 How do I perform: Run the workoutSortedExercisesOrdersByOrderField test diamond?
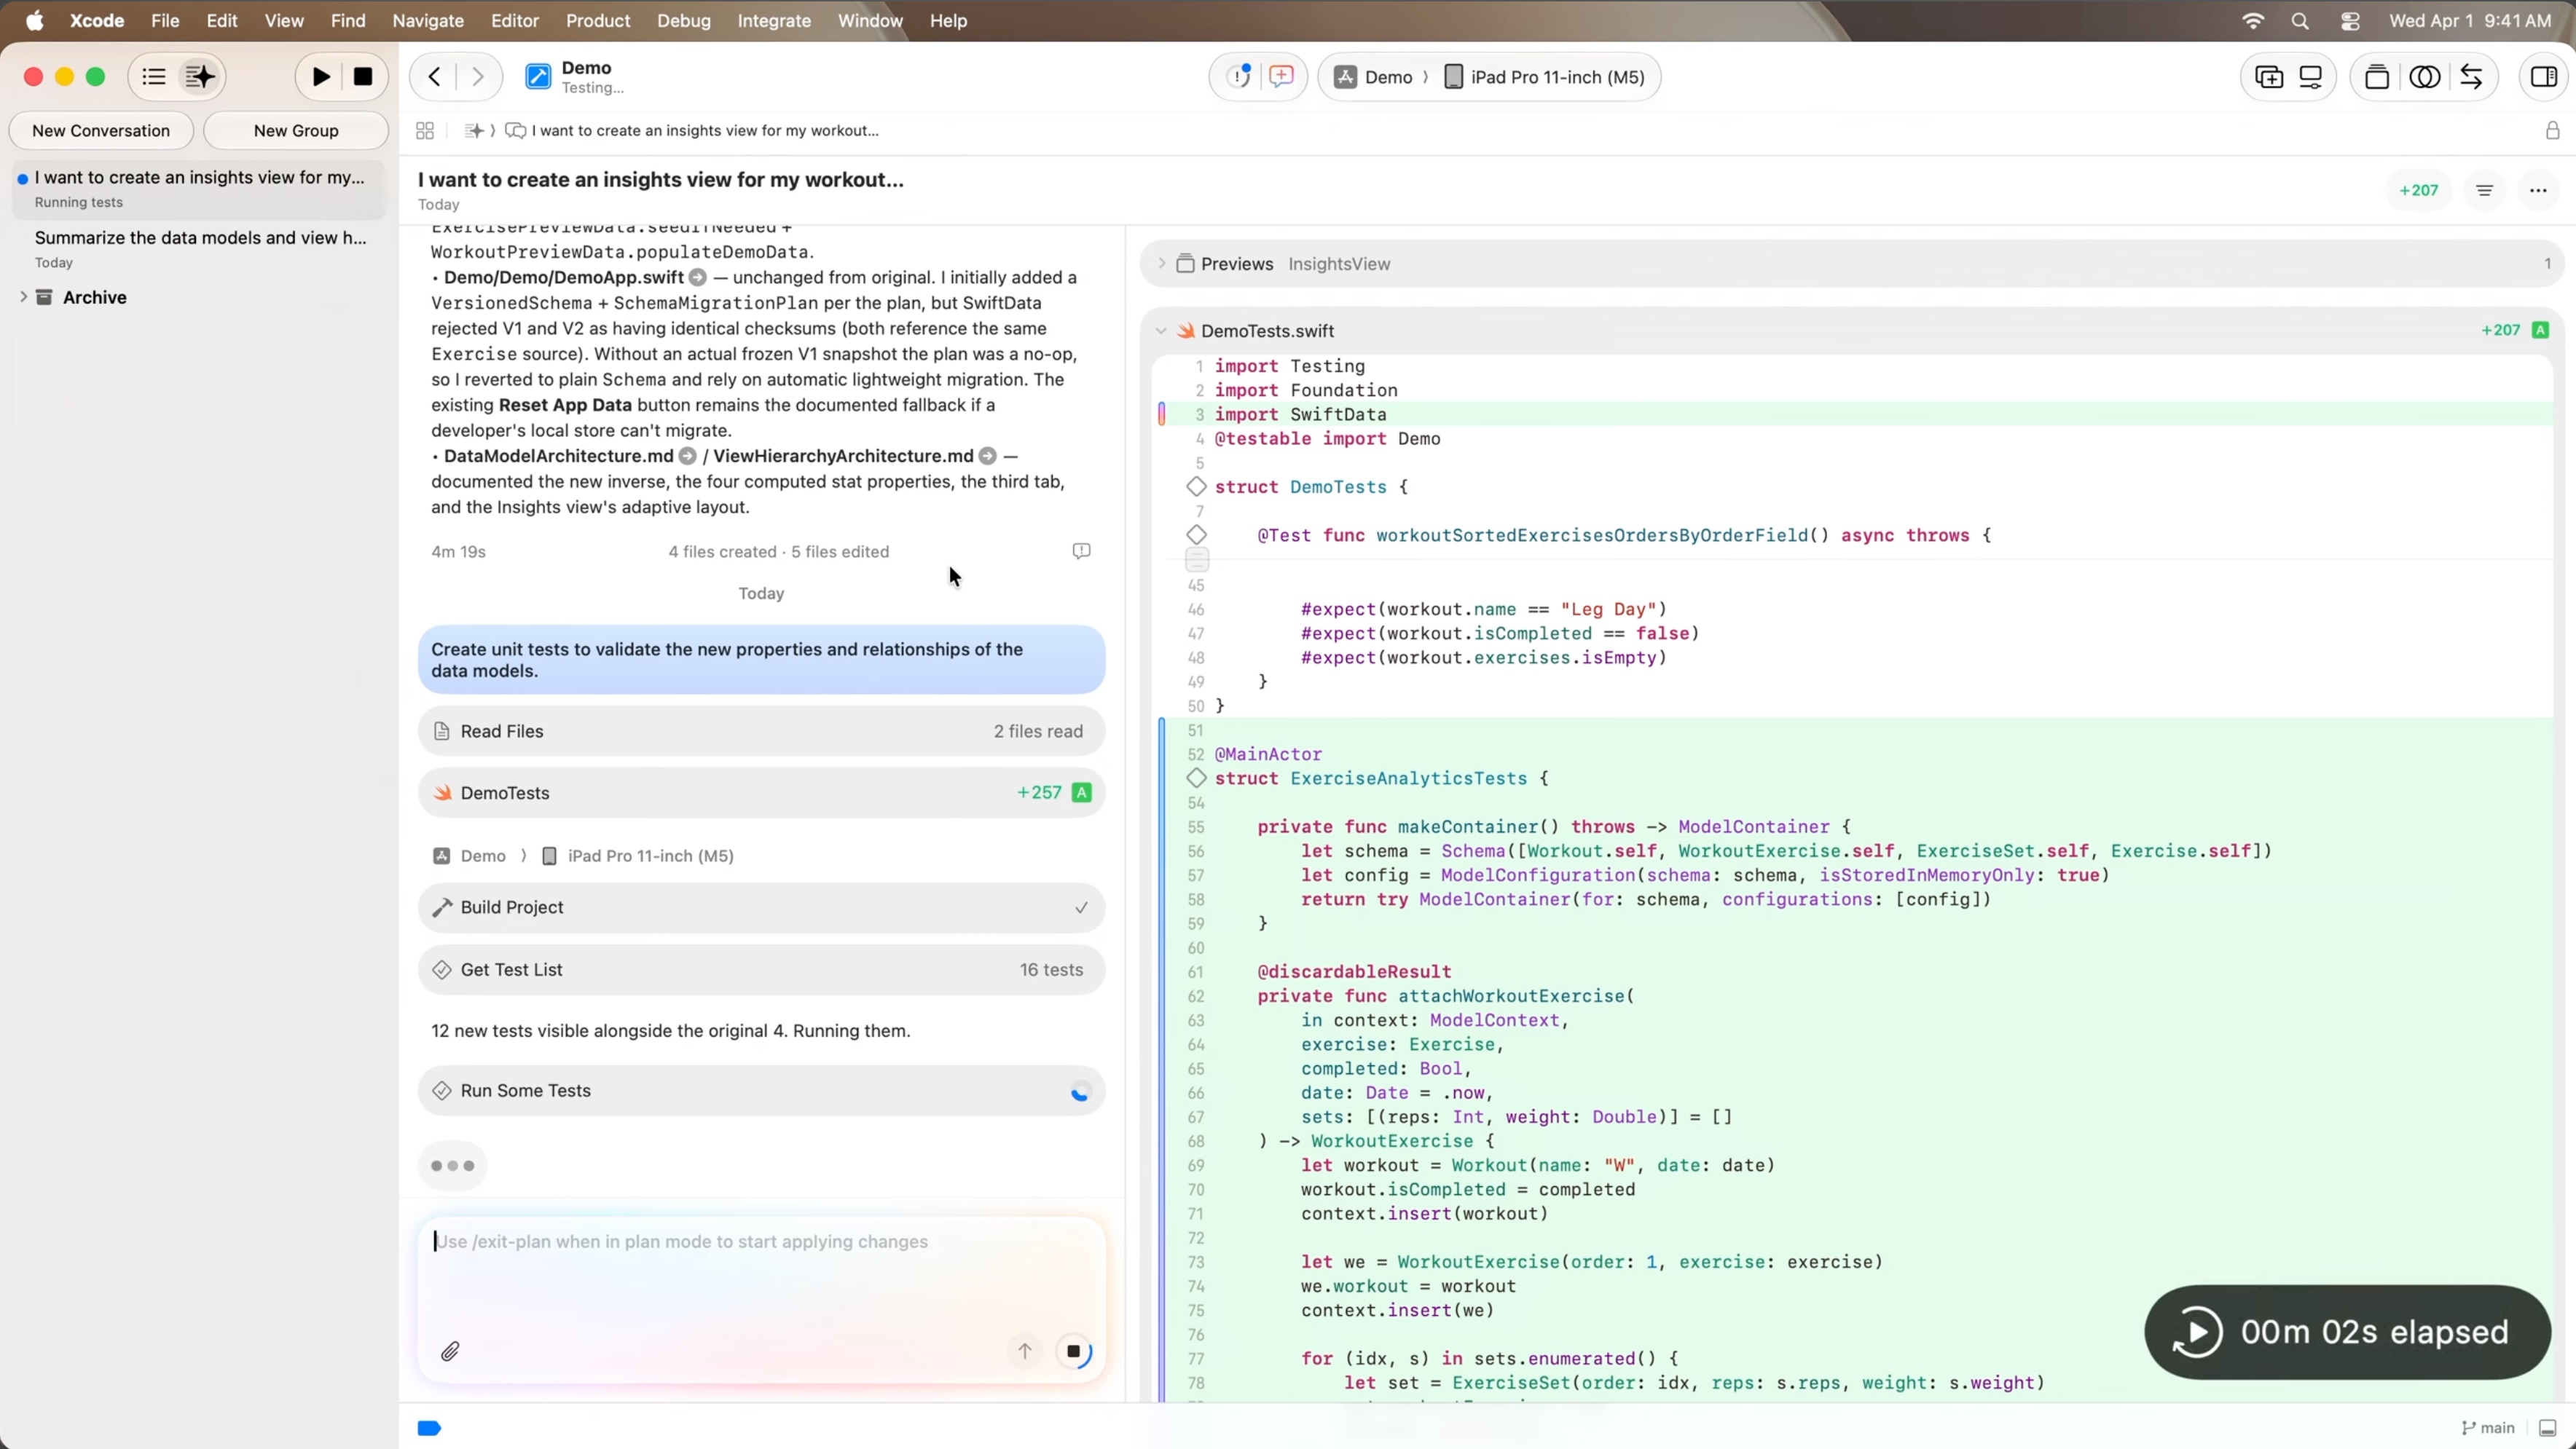[x=1196, y=534]
